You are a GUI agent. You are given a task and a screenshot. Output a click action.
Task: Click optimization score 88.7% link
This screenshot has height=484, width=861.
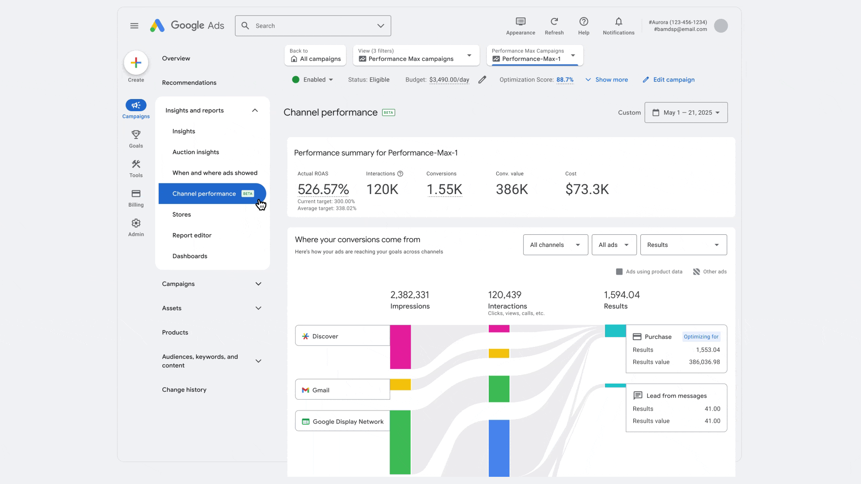click(565, 80)
